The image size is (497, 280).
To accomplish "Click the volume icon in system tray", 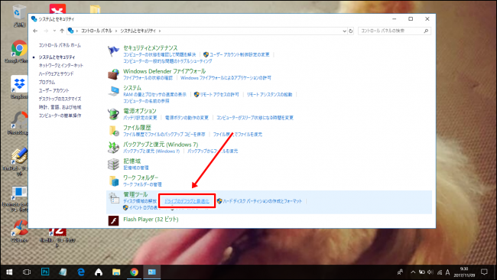I will click(430, 272).
